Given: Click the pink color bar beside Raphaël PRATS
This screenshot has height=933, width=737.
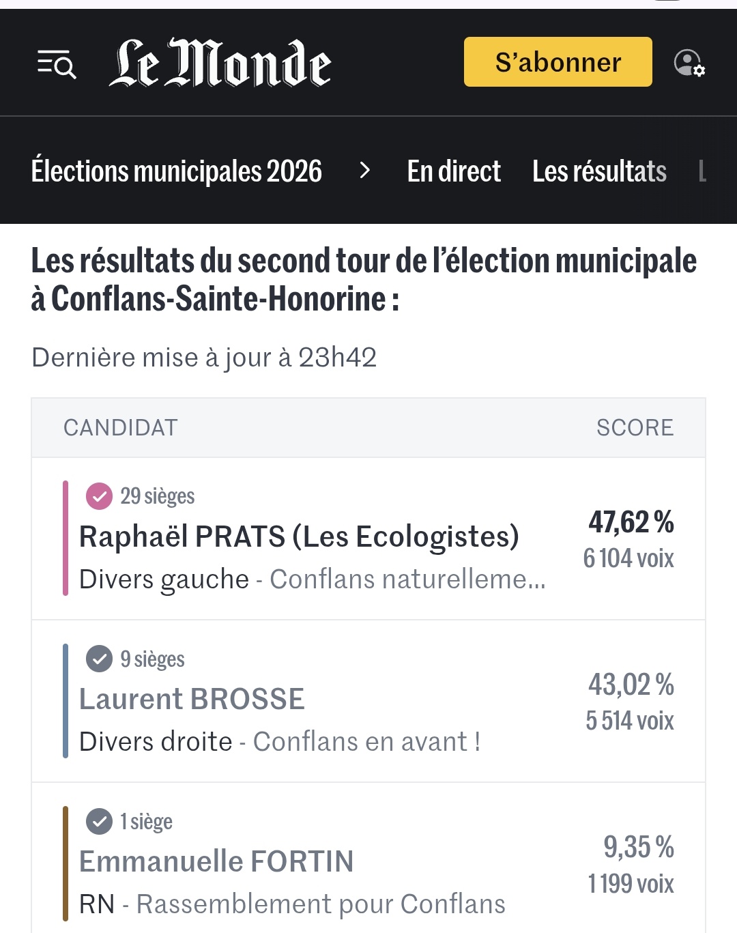Looking at the screenshot, I should [x=66, y=538].
